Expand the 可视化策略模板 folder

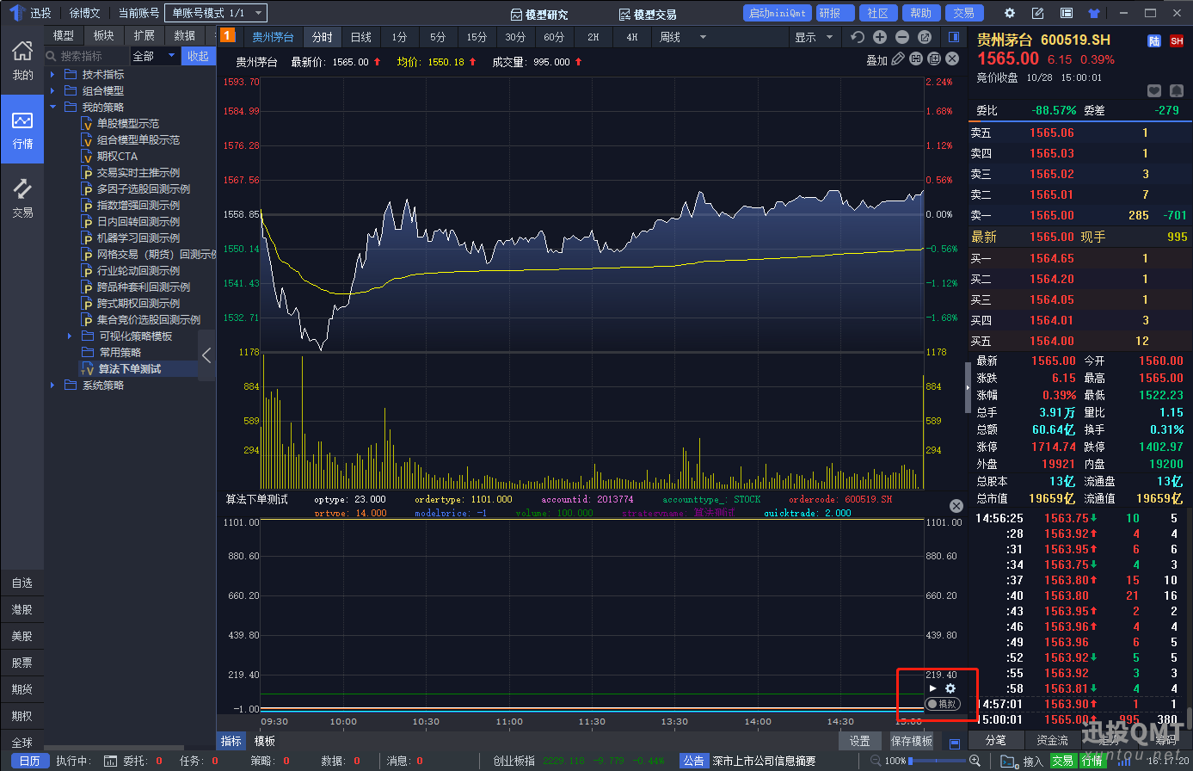pyautogui.click(x=70, y=336)
